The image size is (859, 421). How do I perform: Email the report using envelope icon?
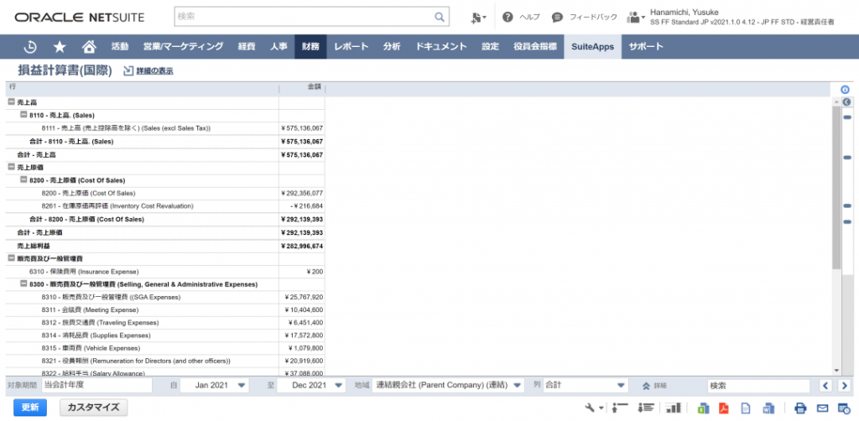pyautogui.click(x=821, y=408)
